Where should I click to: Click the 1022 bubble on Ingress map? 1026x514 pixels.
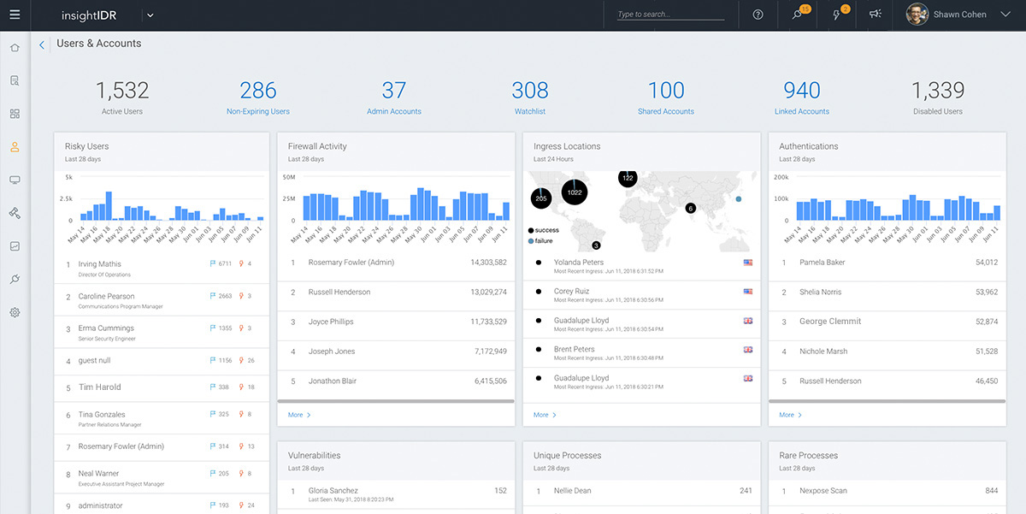[574, 192]
